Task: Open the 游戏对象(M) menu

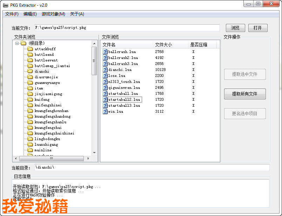Action: tap(53, 14)
